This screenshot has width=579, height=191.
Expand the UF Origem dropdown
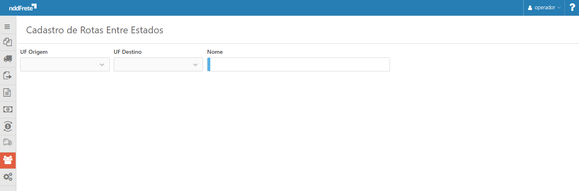tap(65, 65)
